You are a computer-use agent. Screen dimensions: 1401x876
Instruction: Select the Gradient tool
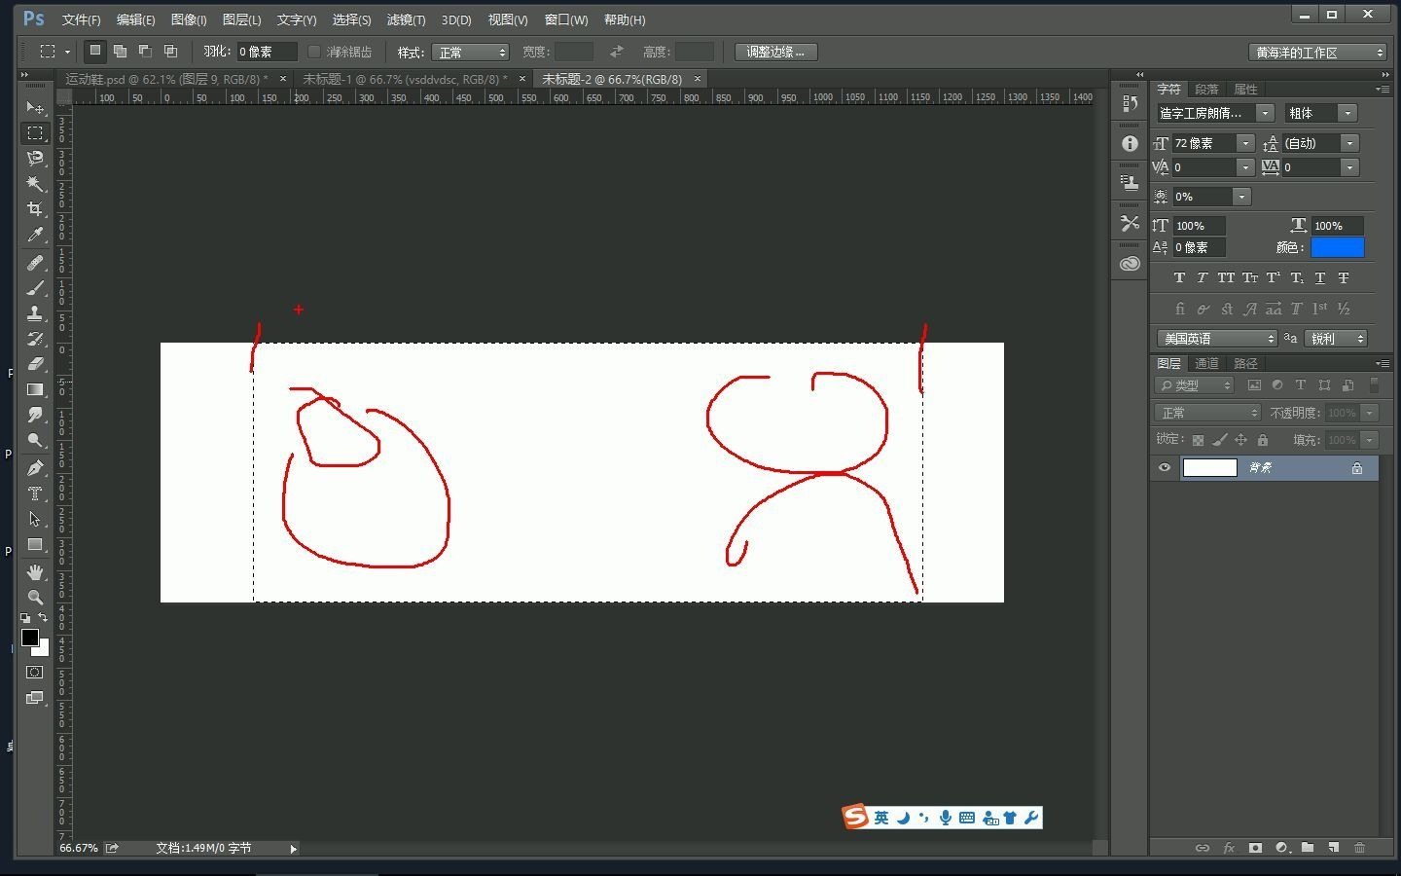click(x=35, y=389)
